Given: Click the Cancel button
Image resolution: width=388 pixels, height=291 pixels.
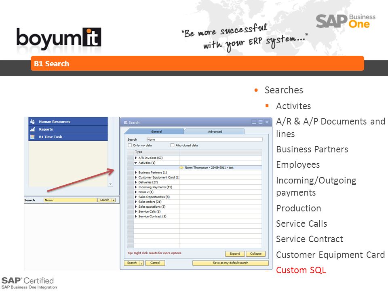Looking at the screenshot, I should point(155,263).
